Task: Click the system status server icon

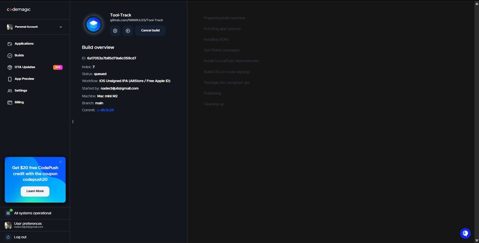Action: pos(8,213)
